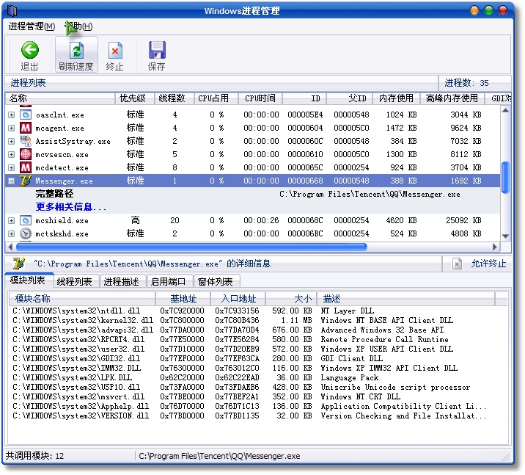Screen dimensions: 525x475
Task: Sort processes by CPU时间 column header
Action: [260, 98]
